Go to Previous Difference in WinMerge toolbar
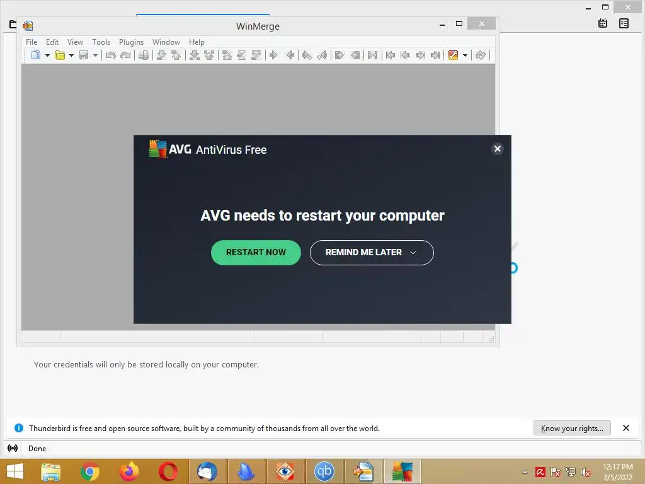 click(176, 55)
